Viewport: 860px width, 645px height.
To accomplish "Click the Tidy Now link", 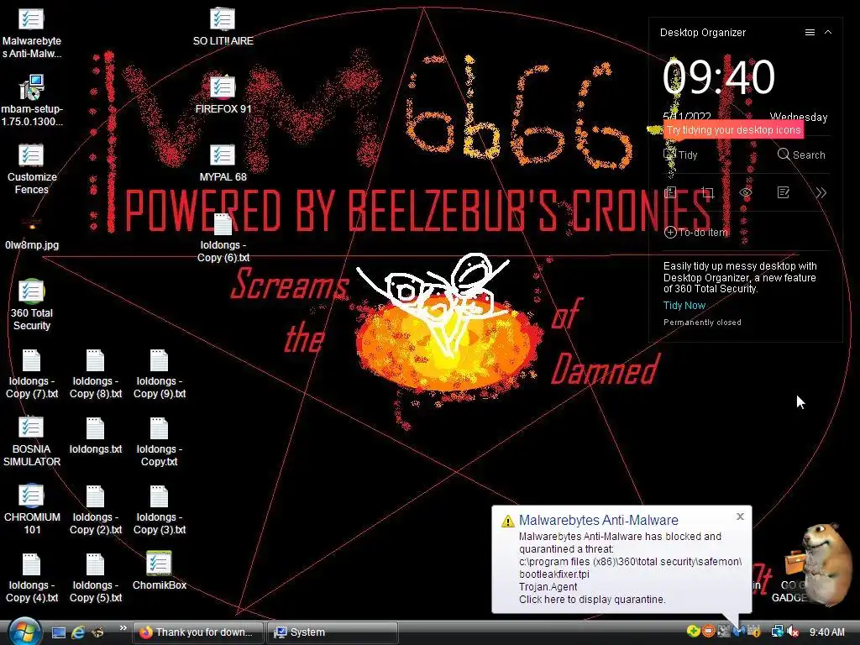I will pyautogui.click(x=684, y=306).
